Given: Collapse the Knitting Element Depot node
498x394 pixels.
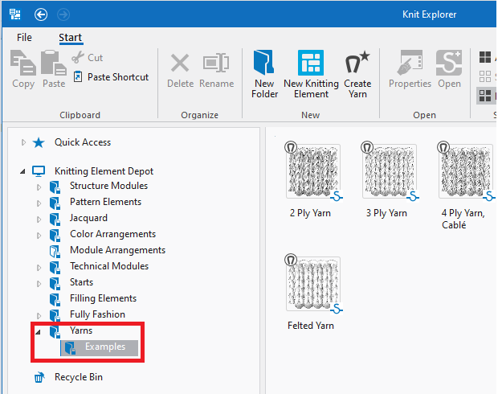Looking at the screenshot, I should (22, 171).
